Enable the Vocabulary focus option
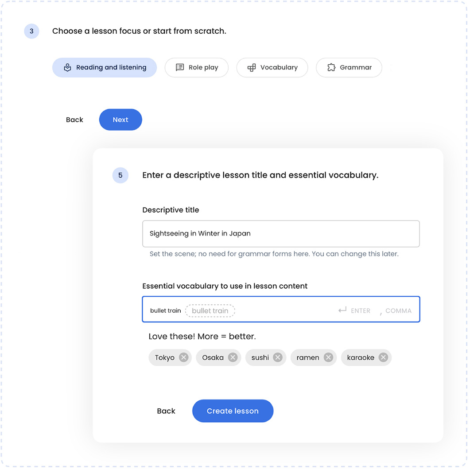Viewport: 470px width, 469px height. point(272,67)
